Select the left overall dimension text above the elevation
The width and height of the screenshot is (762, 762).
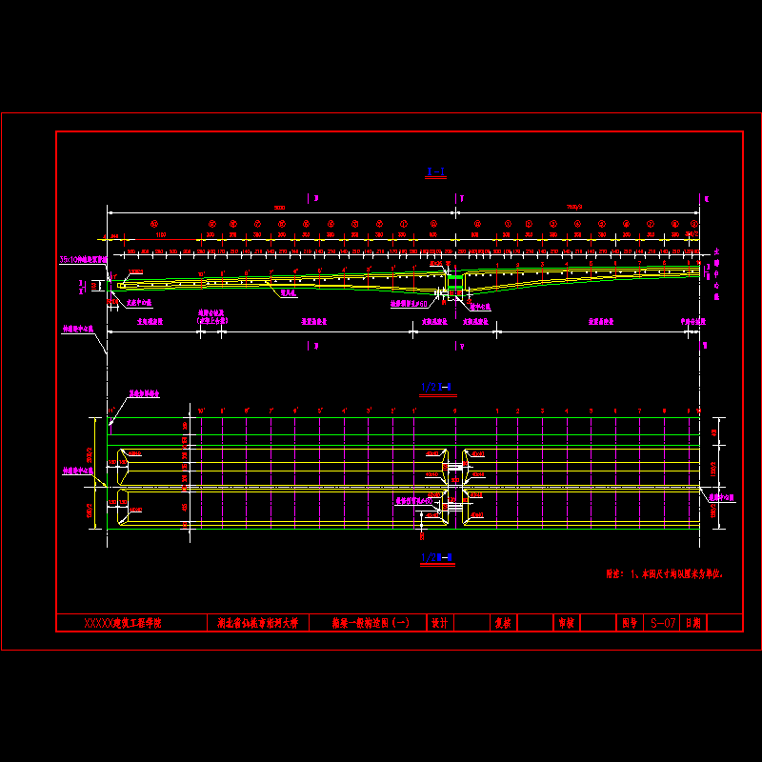pos(279,207)
